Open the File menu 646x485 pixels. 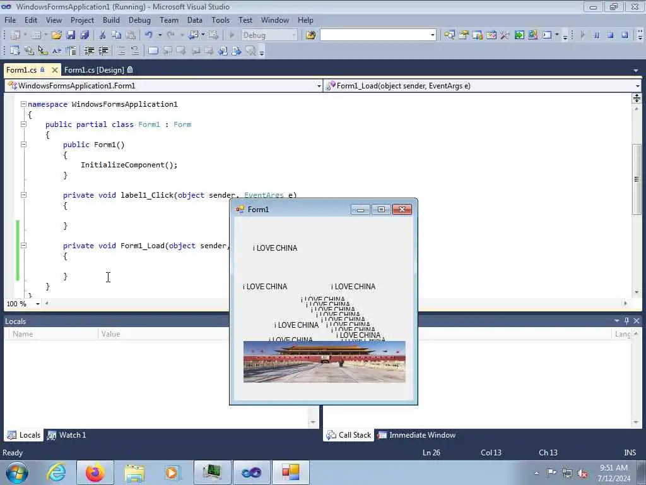(10, 20)
